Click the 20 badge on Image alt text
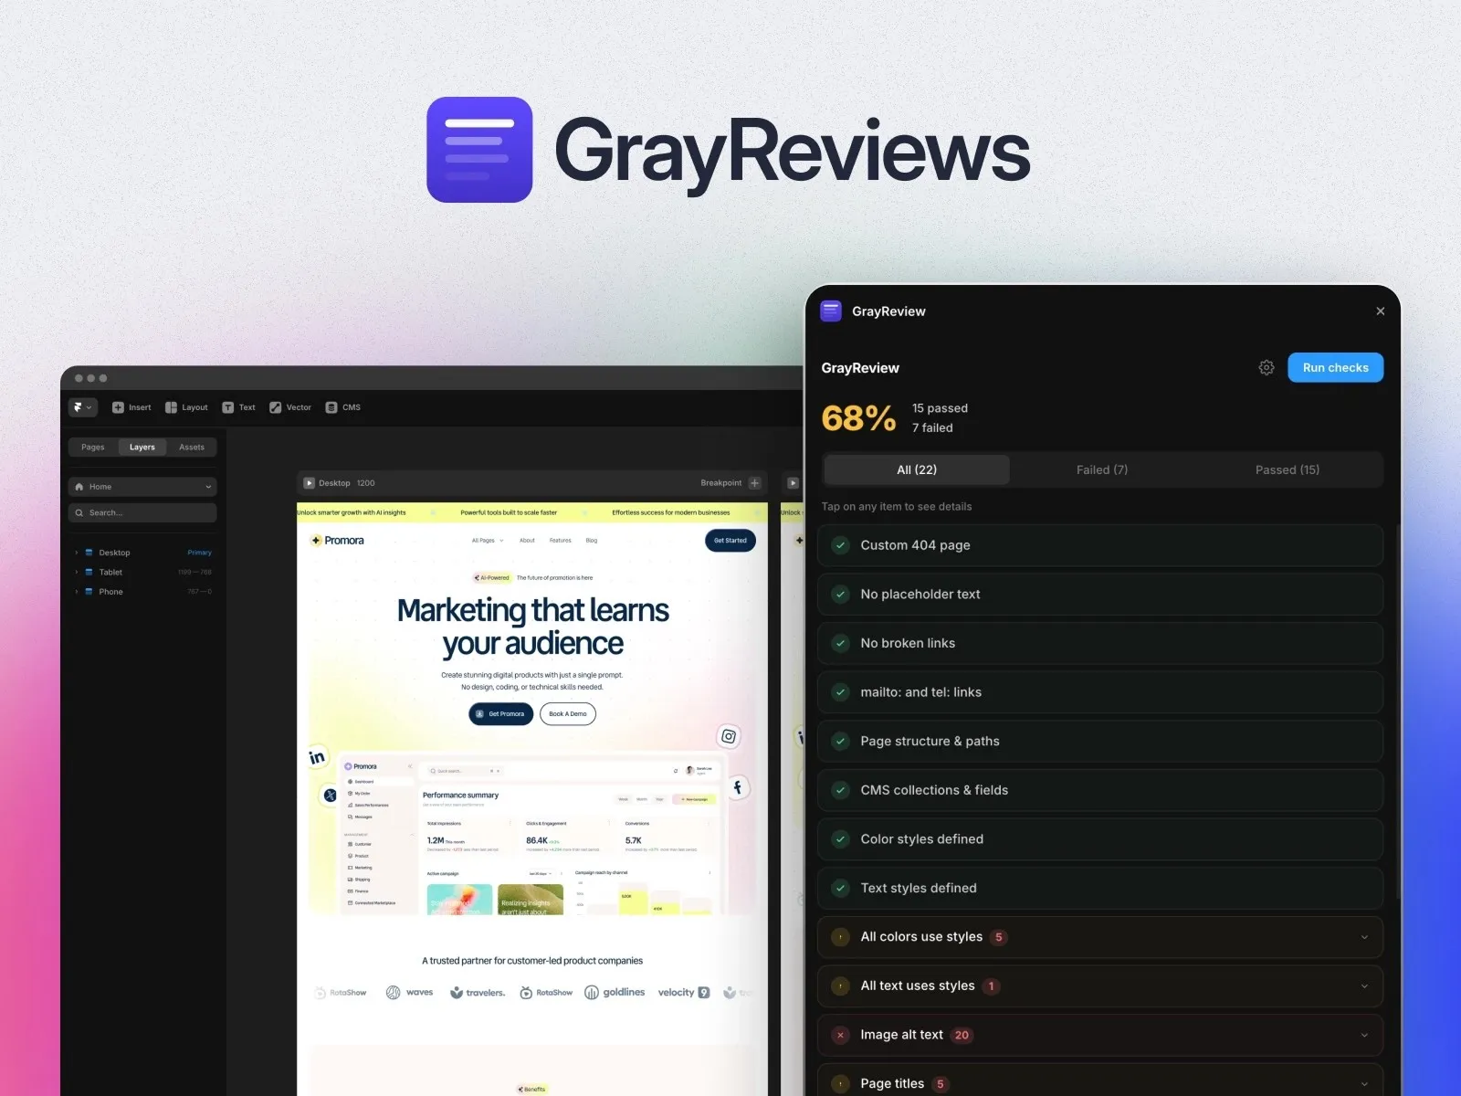Screen dimensions: 1461x1096 pyautogui.click(x=962, y=1035)
